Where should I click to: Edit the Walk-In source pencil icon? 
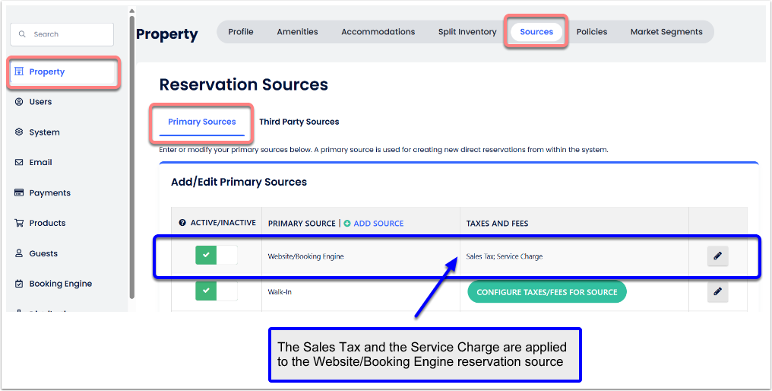click(717, 291)
